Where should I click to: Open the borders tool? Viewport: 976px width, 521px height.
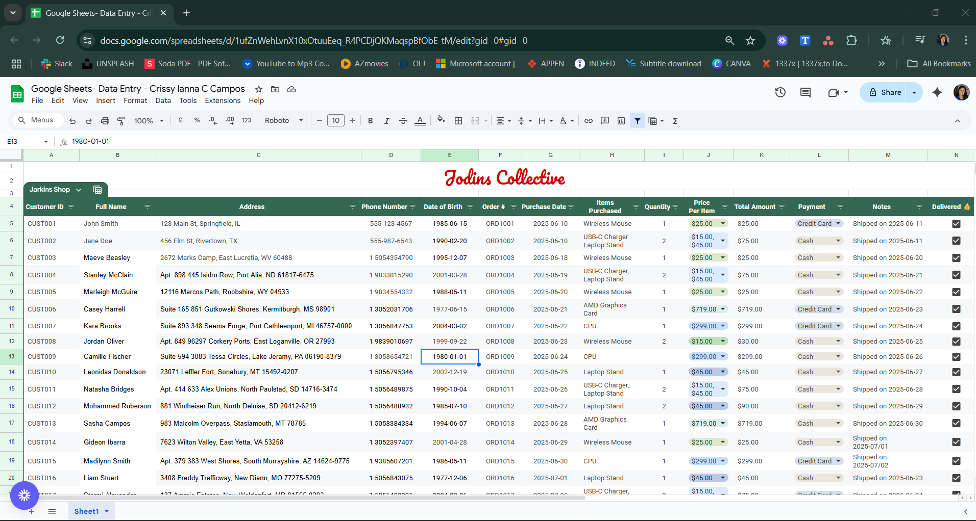(x=458, y=121)
